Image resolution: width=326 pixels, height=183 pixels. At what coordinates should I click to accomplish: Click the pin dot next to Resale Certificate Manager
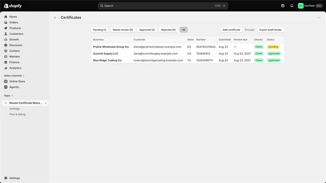[46, 103]
